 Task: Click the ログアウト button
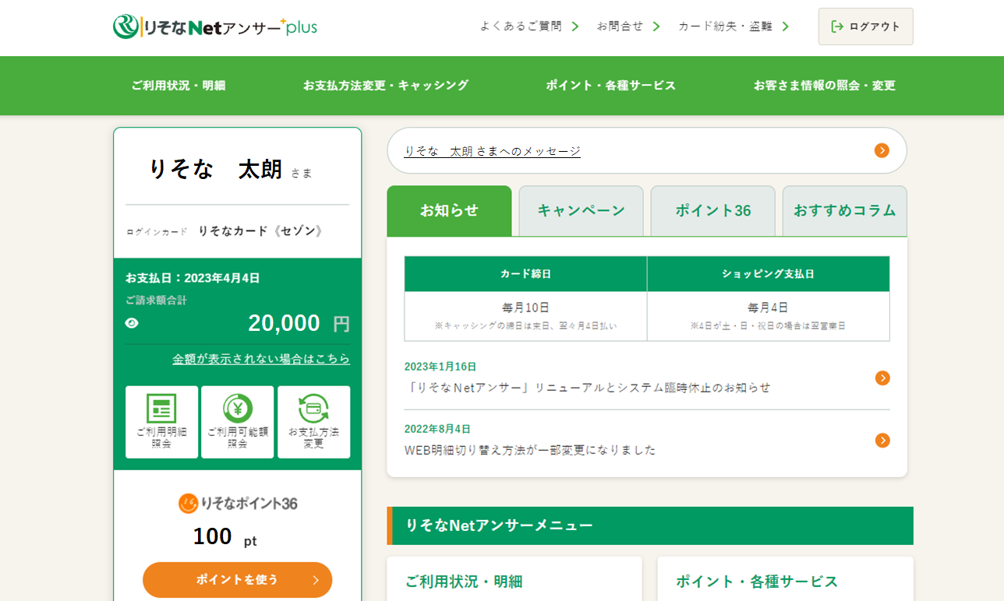[865, 26]
